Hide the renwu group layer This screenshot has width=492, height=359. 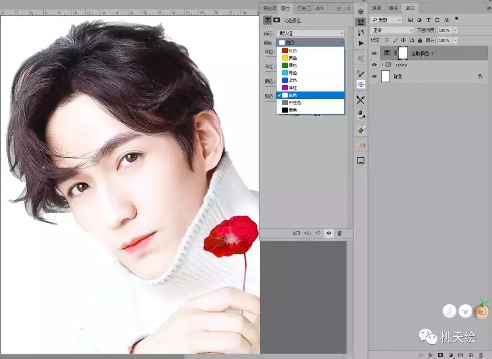[x=374, y=65]
